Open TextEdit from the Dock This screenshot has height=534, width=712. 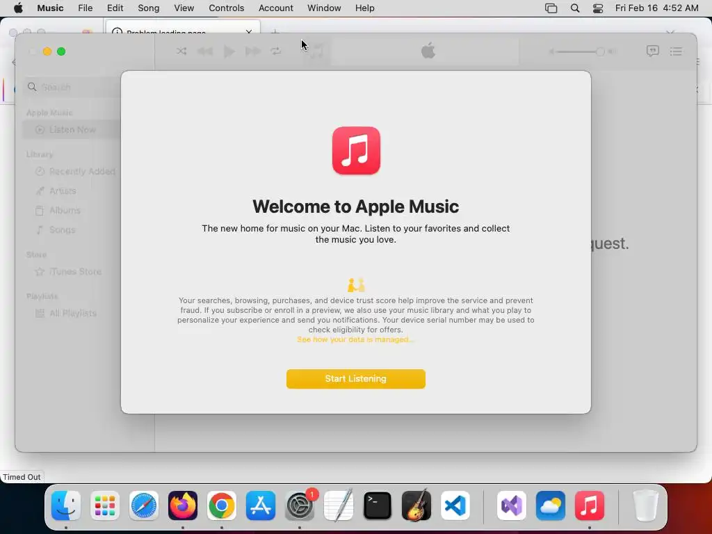click(339, 505)
